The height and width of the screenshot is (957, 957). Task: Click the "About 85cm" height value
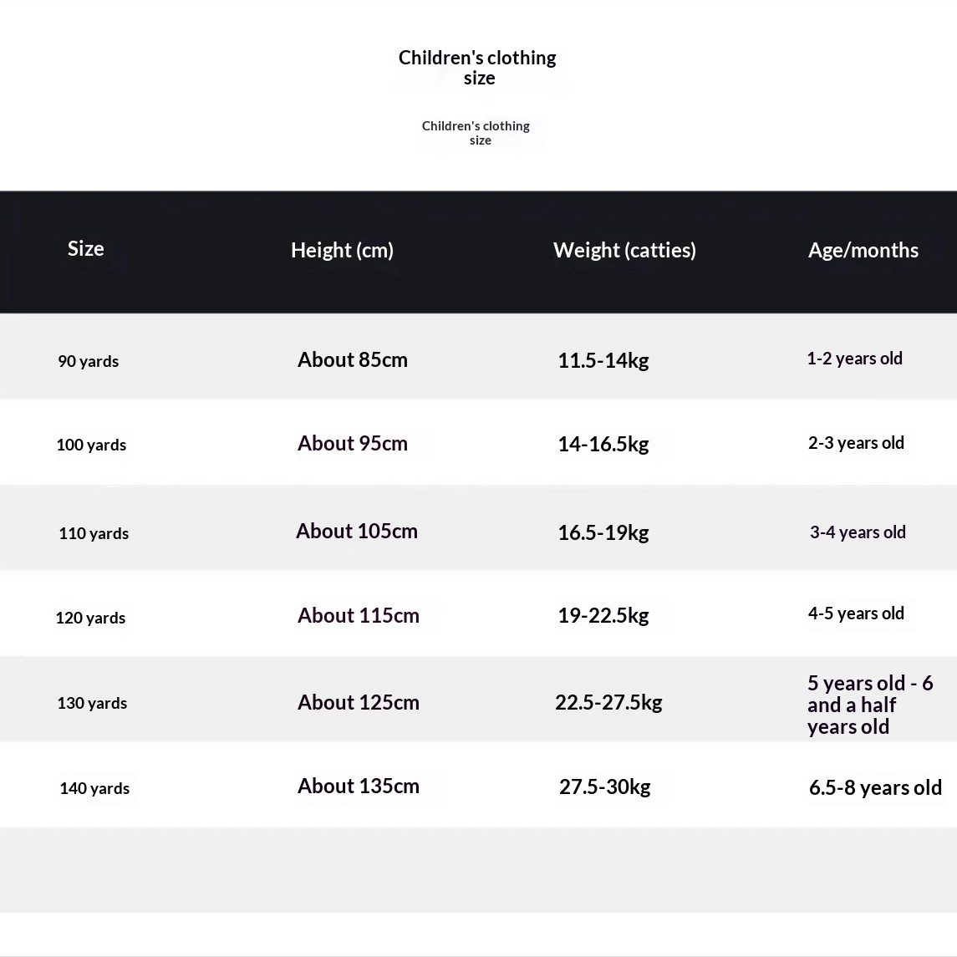[x=353, y=359]
